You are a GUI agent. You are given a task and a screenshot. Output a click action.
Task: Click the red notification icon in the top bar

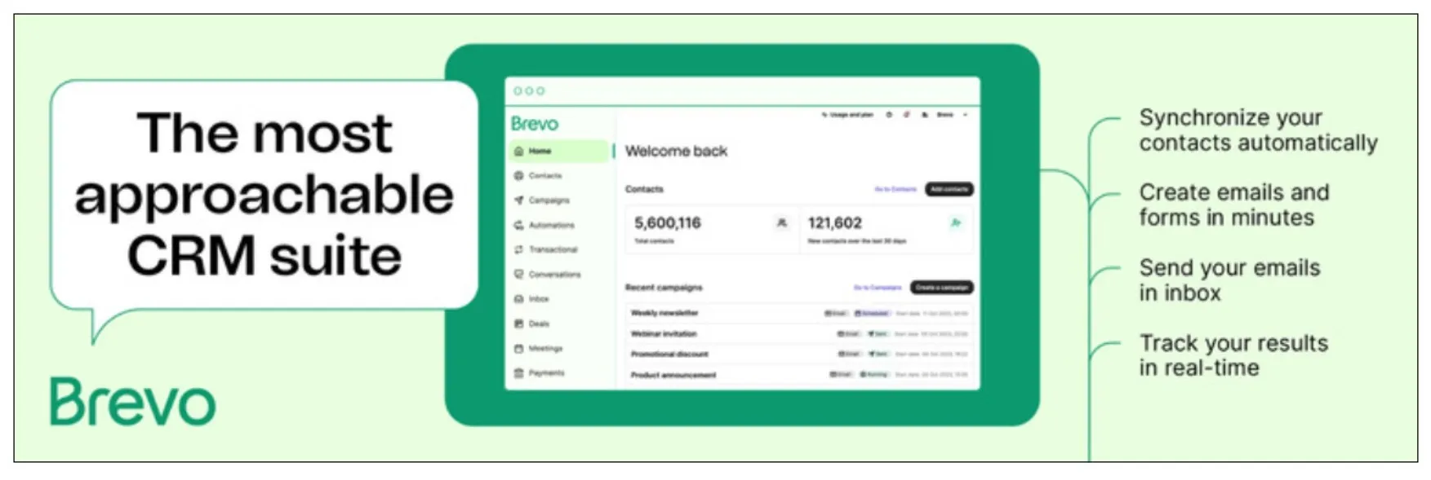(906, 115)
